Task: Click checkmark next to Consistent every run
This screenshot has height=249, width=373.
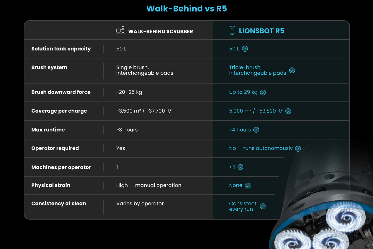Action: [x=263, y=206]
